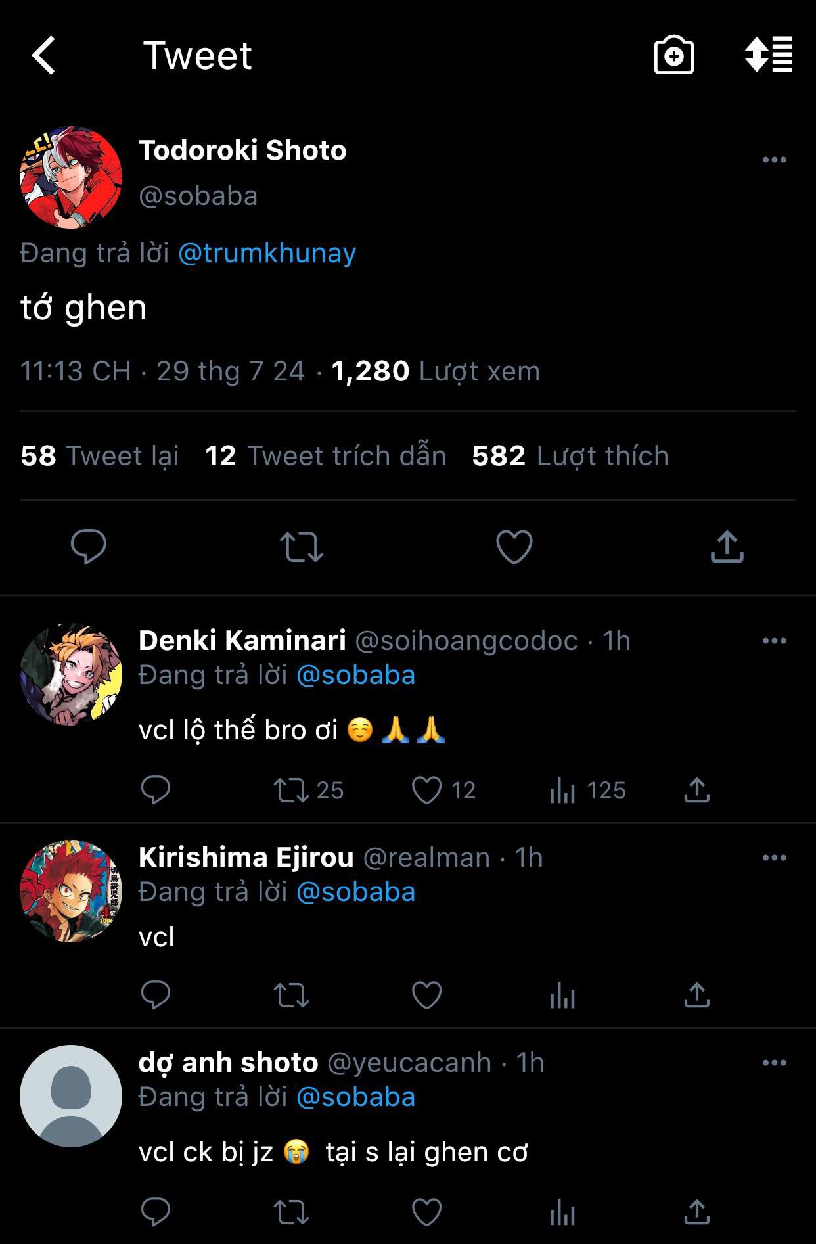
Task: Open the sort replies icon
Action: 768,55
